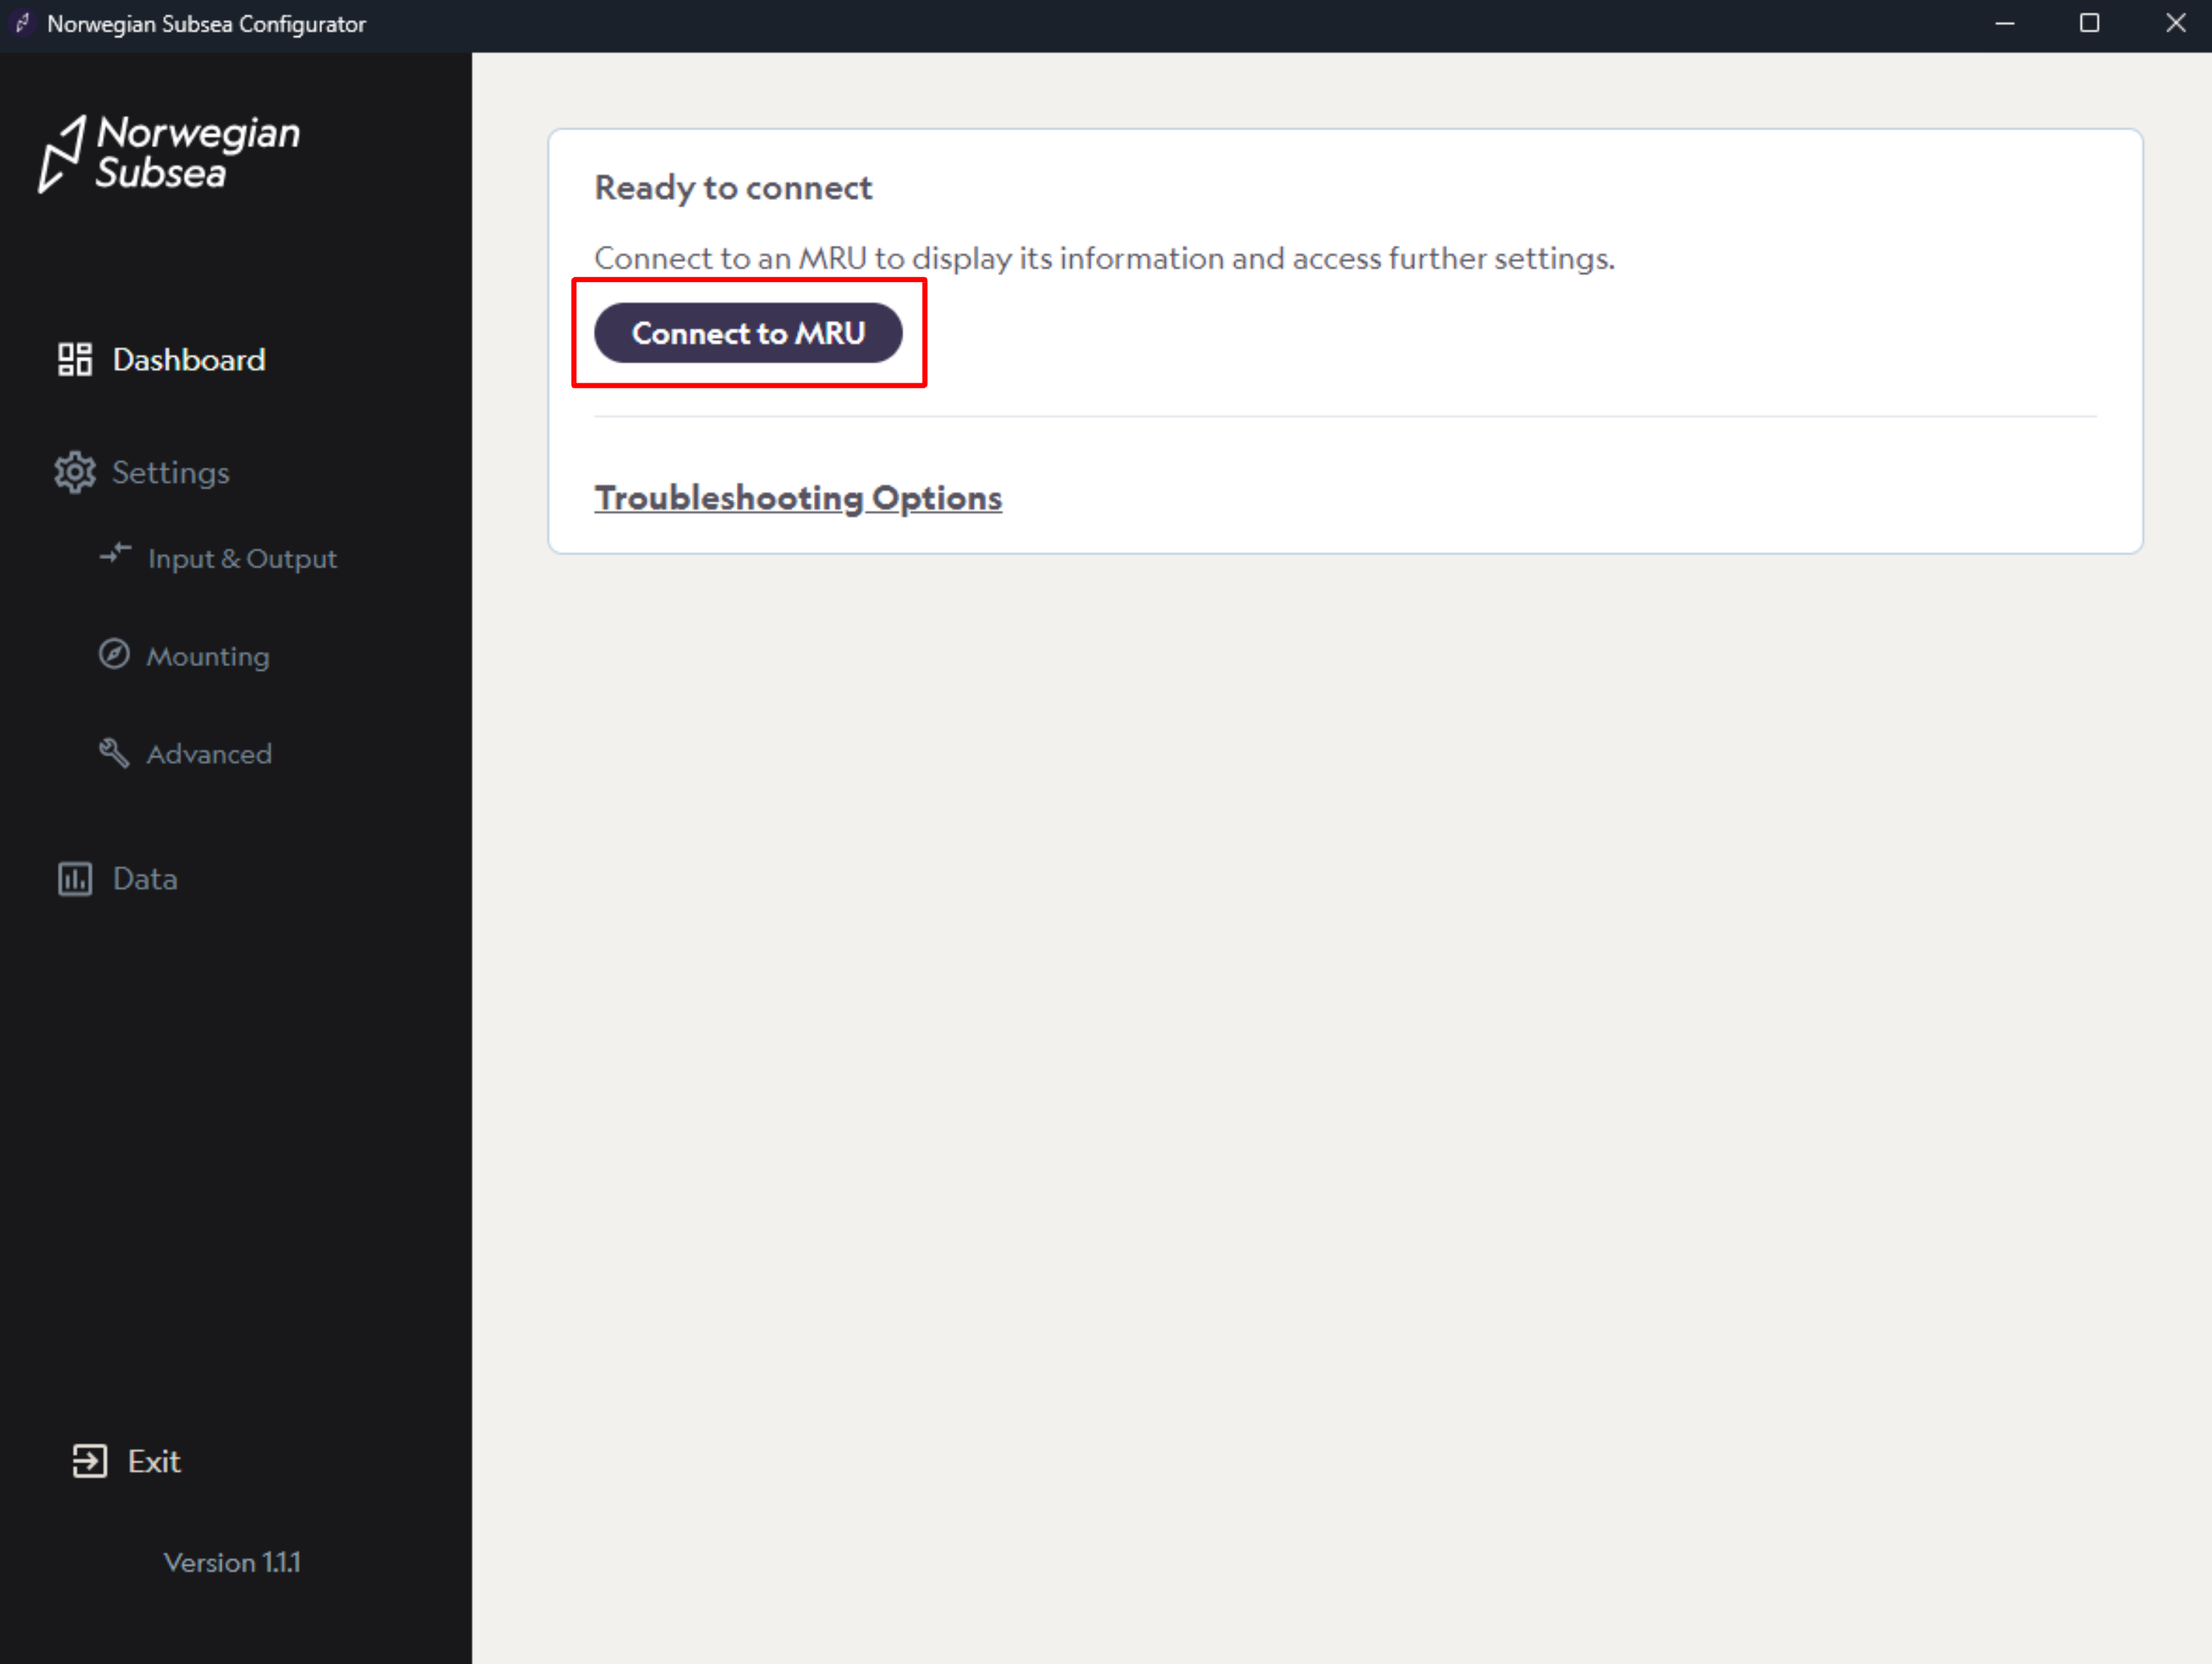
Task: Click the Mounting compass icon
Action: [114, 654]
